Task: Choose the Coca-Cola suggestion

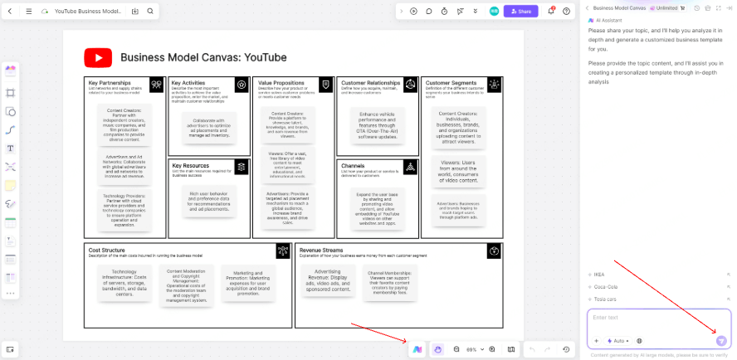Action: [659, 287]
